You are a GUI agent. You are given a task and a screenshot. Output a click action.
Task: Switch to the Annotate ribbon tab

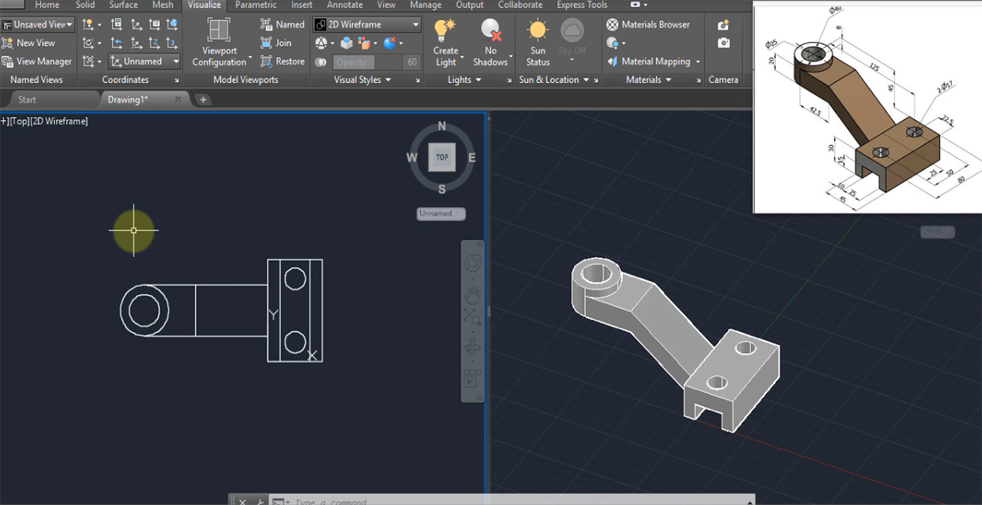click(x=344, y=5)
